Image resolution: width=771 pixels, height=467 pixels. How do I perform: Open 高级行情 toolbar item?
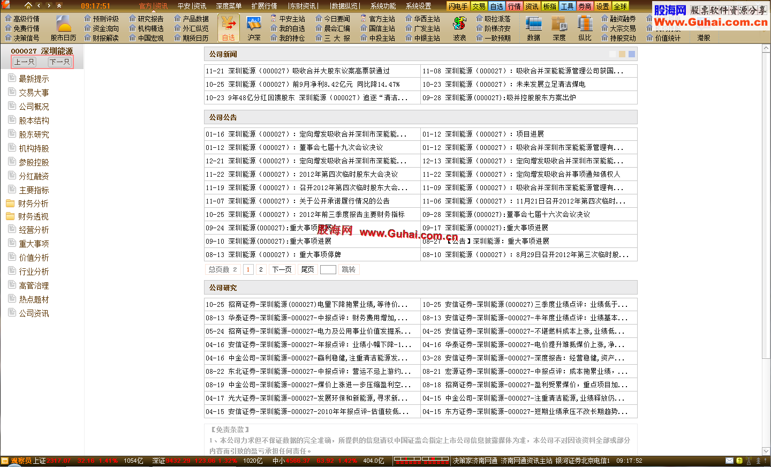pos(22,19)
